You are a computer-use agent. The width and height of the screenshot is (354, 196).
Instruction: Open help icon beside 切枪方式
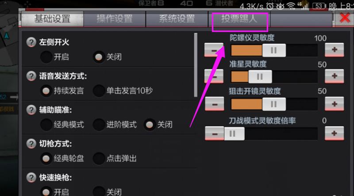click(31, 144)
